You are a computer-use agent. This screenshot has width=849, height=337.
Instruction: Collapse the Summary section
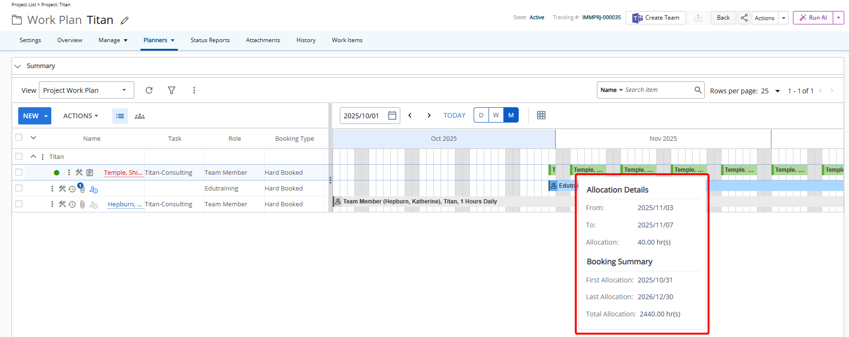pos(18,66)
